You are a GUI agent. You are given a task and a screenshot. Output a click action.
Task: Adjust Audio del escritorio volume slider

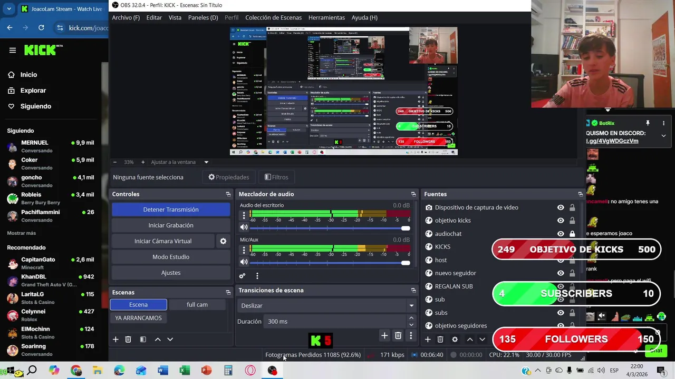[x=330, y=228]
